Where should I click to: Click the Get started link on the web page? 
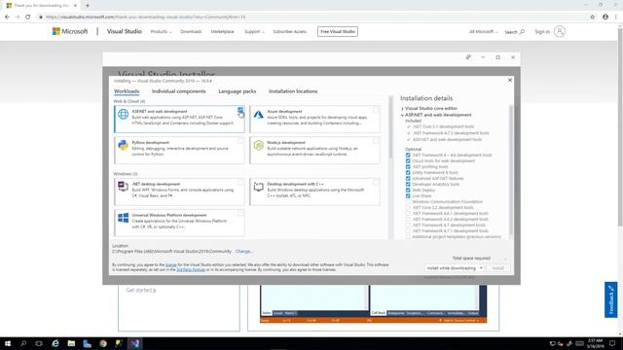point(140,290)
